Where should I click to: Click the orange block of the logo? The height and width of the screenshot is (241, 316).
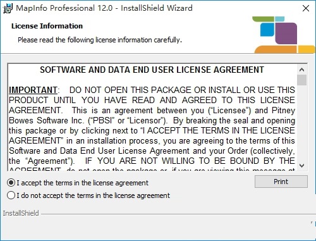click(x=276, y=50)
